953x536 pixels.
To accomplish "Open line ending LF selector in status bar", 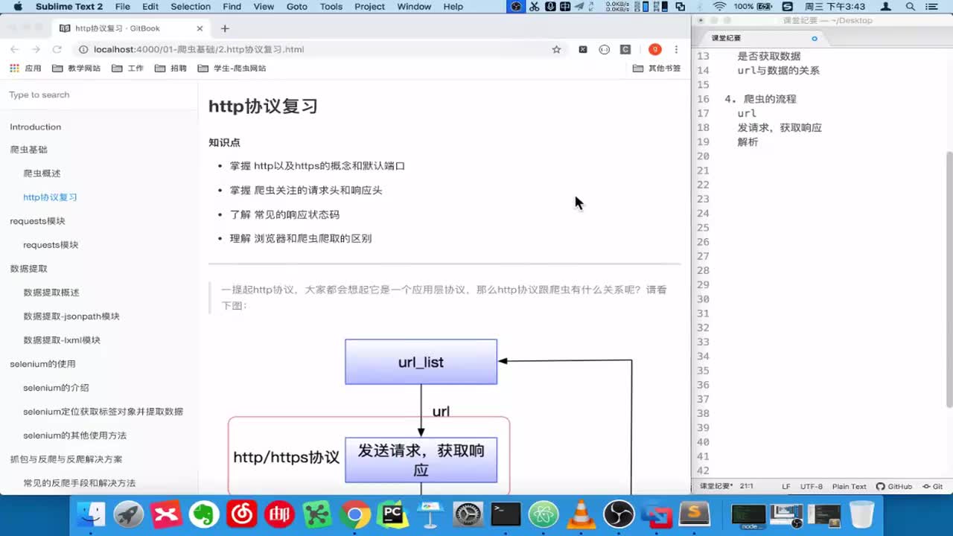I will 786,486.
